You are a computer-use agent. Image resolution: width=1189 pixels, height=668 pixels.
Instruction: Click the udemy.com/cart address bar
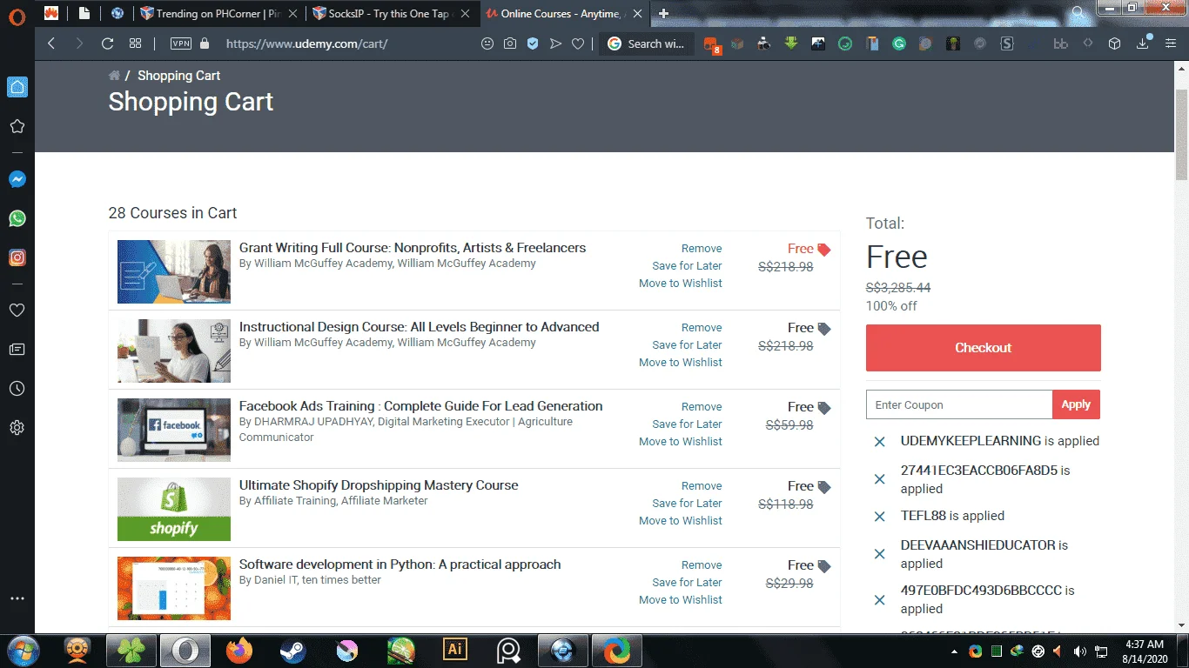click(x=306, y=43)
